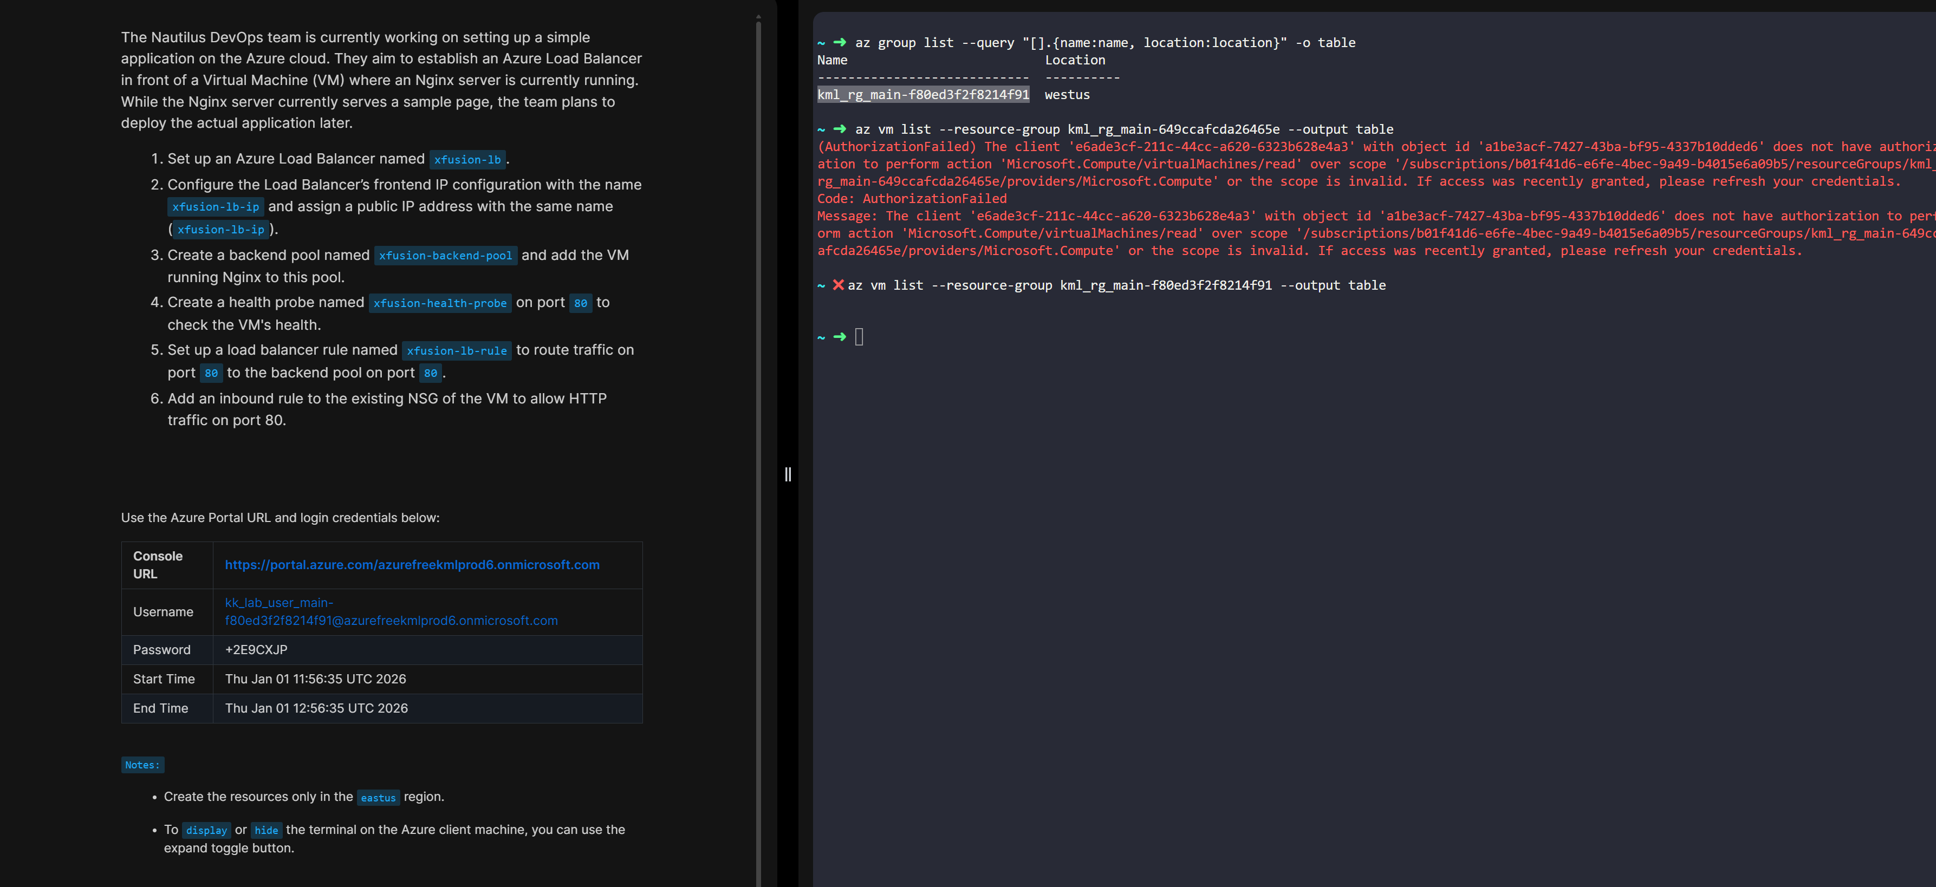1936x887 pixels.
Task: Click the kk_lab_user_main username link
Action: pyautogui.click(x=391, y=611)
